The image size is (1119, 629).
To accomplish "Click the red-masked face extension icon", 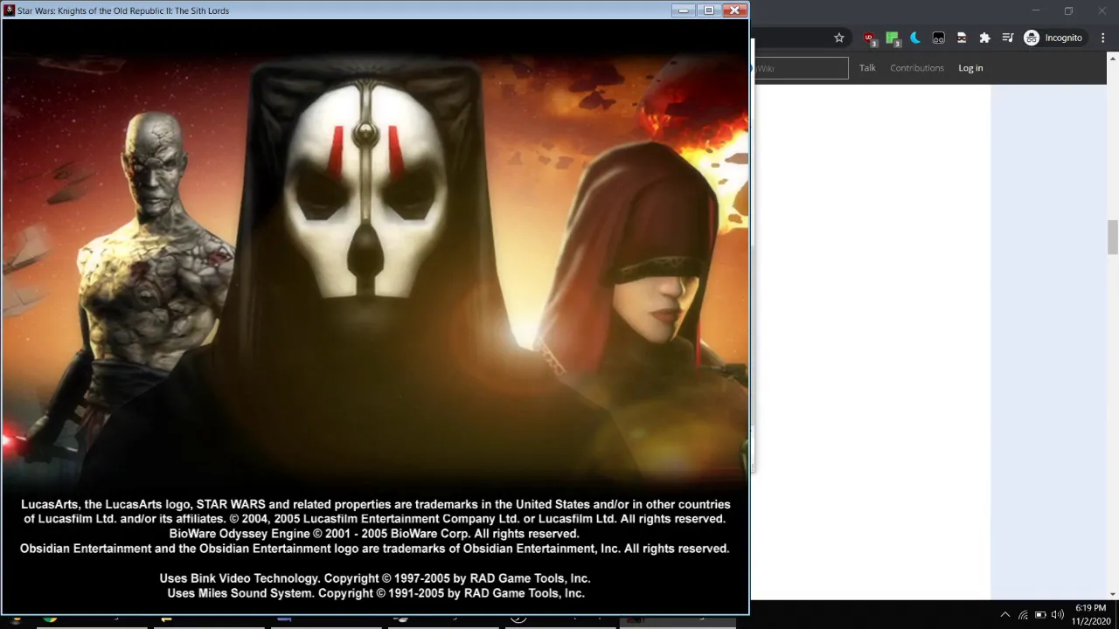I will click(962, 38).
